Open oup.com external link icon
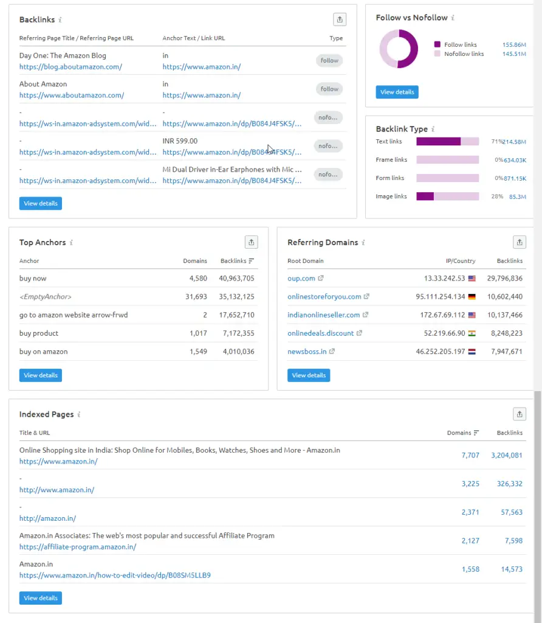 click(321, 278)
